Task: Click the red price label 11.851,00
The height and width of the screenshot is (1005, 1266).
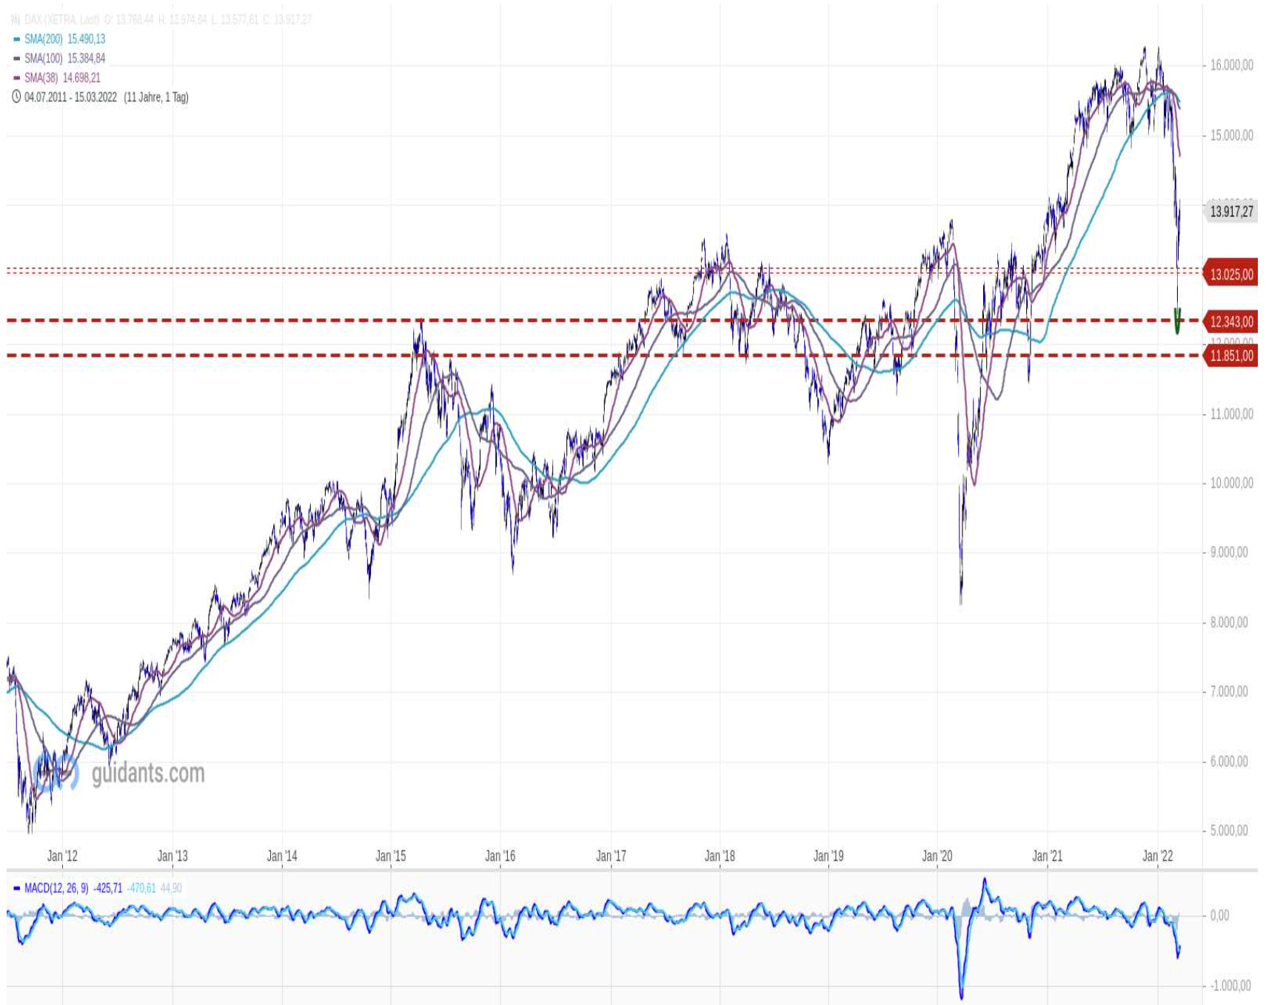Action: [x=1232, y=356]
